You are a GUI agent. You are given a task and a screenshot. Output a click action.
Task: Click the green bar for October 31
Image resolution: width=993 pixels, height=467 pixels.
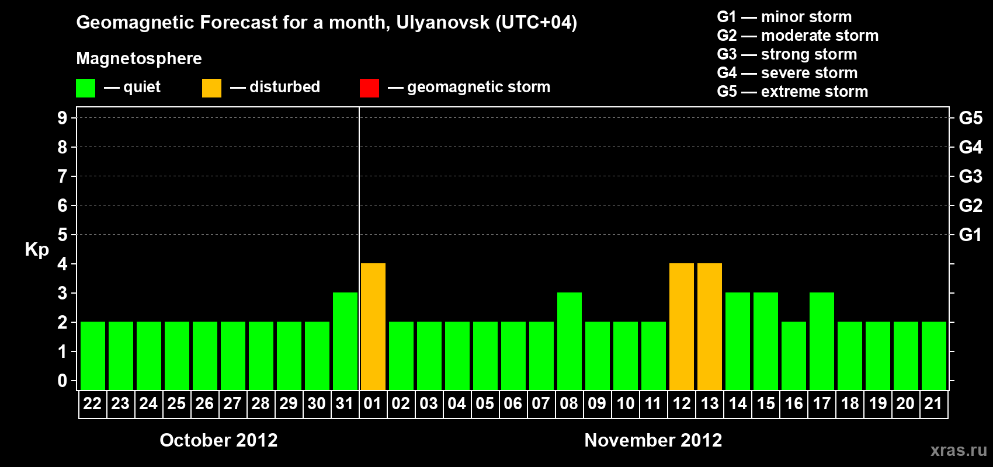tap(345, 341)
